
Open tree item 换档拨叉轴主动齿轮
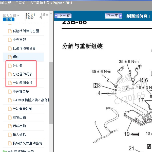tap(28, 143)
